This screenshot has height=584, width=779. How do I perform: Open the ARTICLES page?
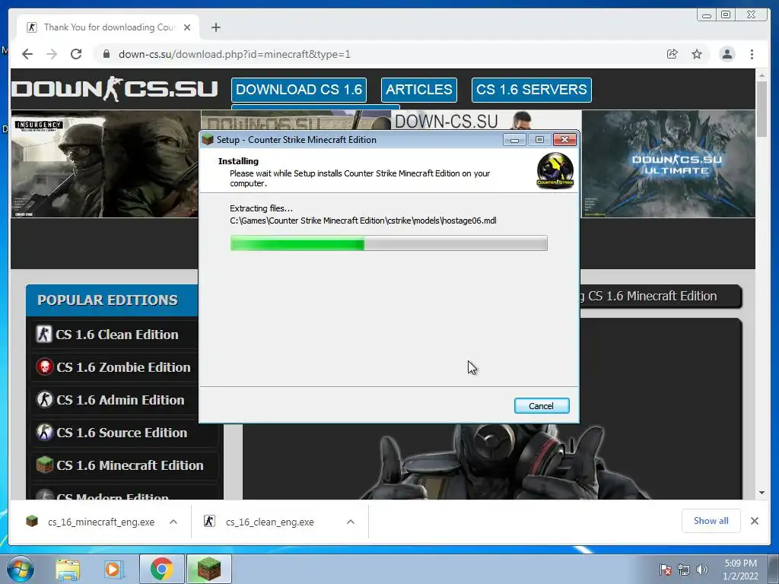pyautogui.click(x=419, y=90)
